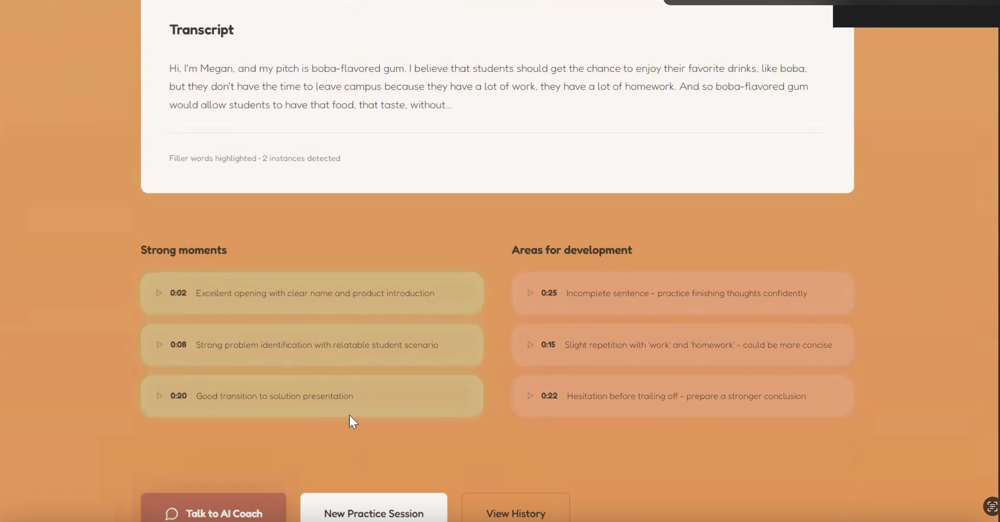Start a New Practice Session
This screenshot has height=522, width=1000.
373,513
